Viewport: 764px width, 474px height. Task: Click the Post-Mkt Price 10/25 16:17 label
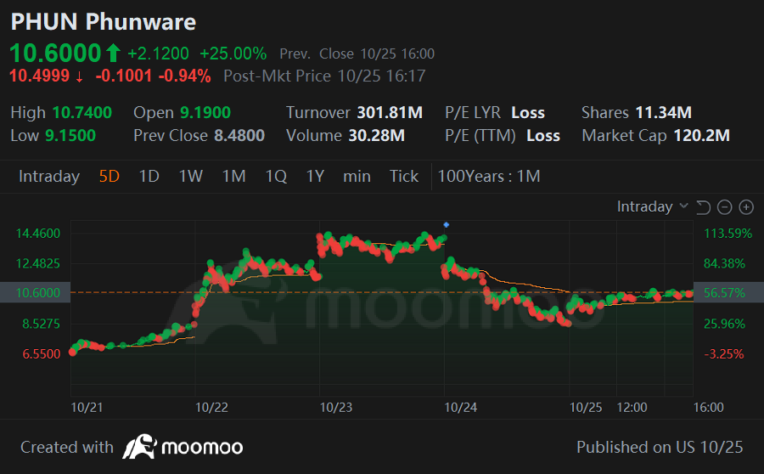coord(324,76)
